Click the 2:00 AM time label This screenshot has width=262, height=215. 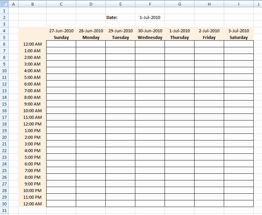(x=32, y=57)
